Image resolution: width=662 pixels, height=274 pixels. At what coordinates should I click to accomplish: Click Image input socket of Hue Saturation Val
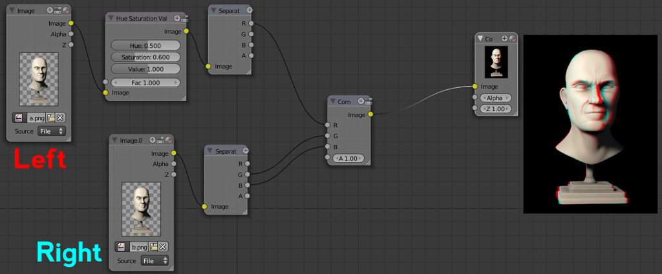105,92
